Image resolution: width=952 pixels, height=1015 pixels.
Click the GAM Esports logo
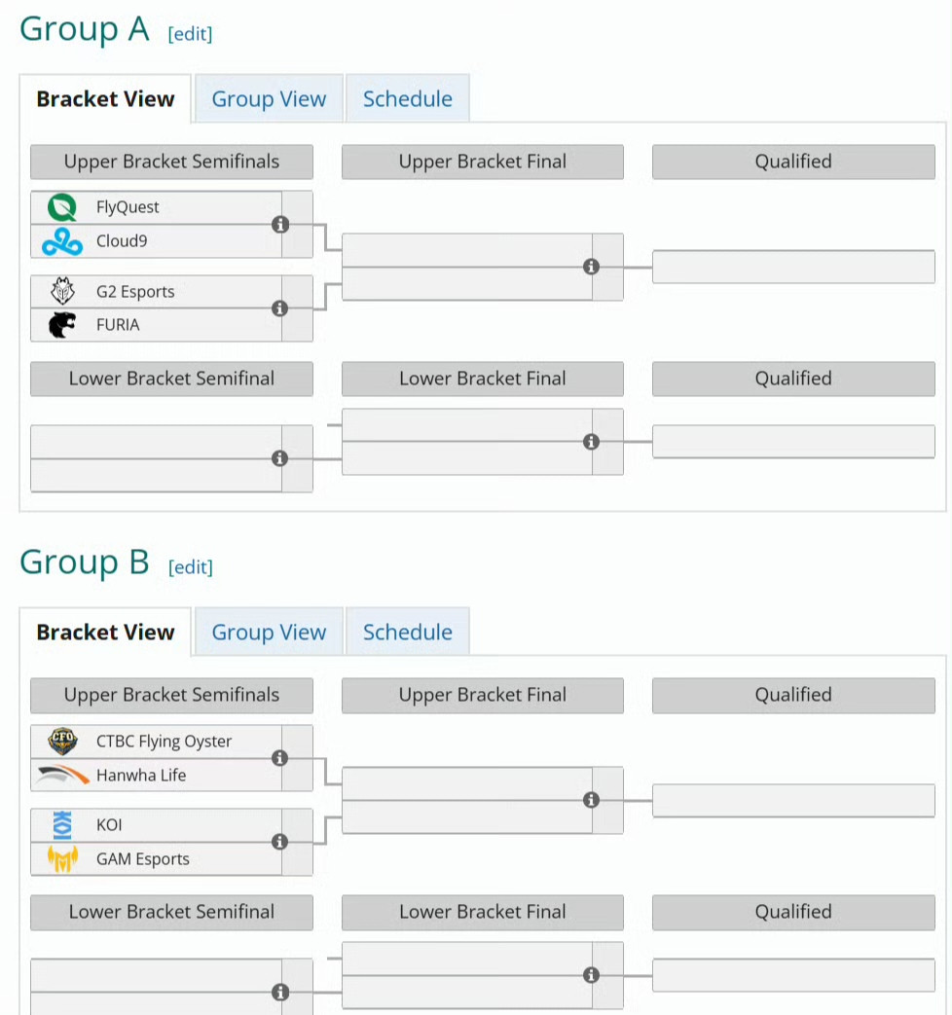click(x=62, y=859)
